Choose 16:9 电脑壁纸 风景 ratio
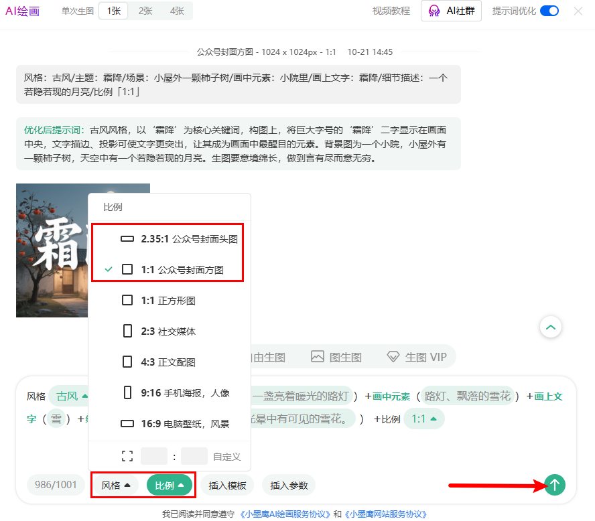 [x=170, y=423]
